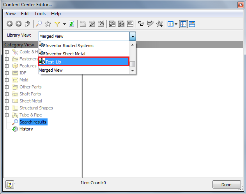Expand the Tube & Pipe category
Viewport: 246px width, 194px height.
(x=7, y=115)
